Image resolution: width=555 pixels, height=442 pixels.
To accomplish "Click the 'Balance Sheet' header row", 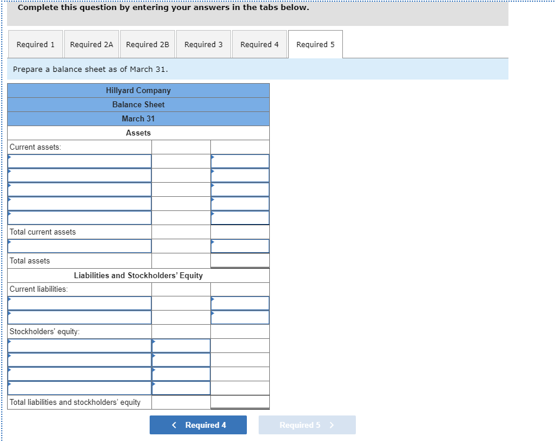I will (x=138, y=104).
